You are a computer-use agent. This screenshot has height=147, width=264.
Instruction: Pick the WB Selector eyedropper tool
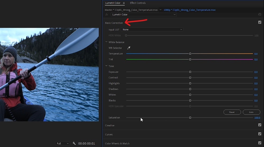(x=129, y=48)
